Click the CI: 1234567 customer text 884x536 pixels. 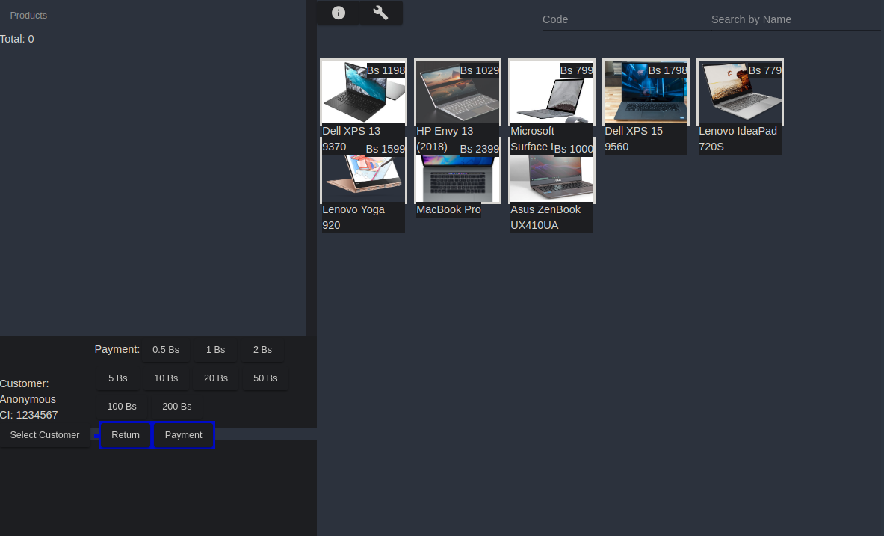coord(28,415)
